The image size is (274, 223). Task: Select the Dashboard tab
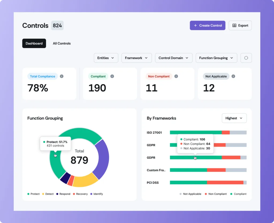click(34, 43)
